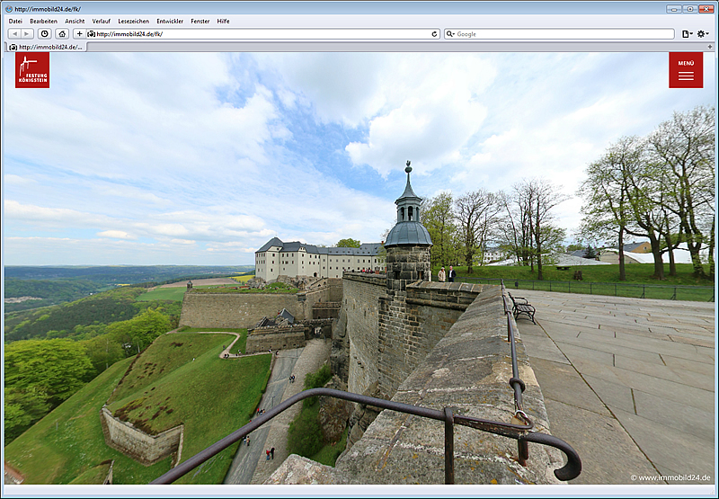Open the Entwickler menu
Image resolution: width=719 pixels, height=499 pixels.
pos(170,21)
